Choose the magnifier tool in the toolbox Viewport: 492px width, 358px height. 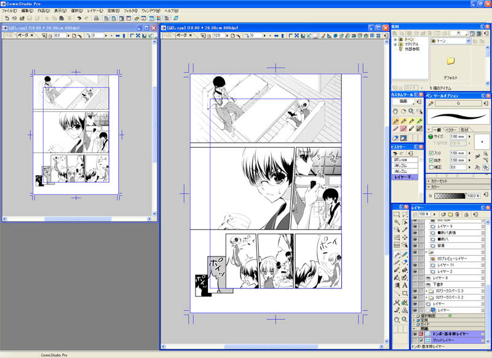(x=405, y=319)
